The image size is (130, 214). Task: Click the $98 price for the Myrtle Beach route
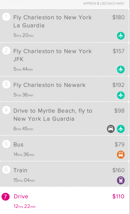(119, 111)
